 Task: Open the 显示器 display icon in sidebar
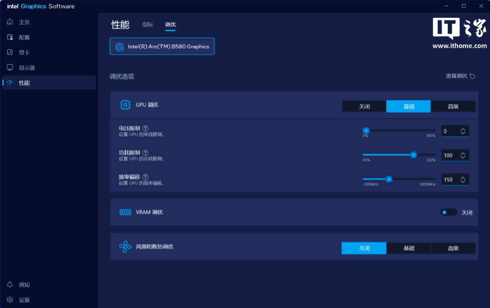(10, 68)
